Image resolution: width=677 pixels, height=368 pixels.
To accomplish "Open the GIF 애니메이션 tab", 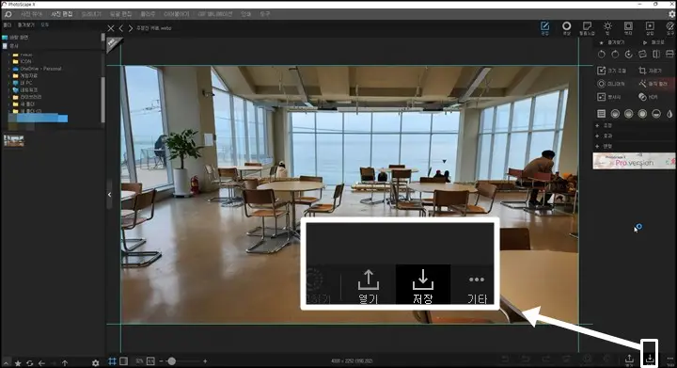I will click(x=215, y=14).
